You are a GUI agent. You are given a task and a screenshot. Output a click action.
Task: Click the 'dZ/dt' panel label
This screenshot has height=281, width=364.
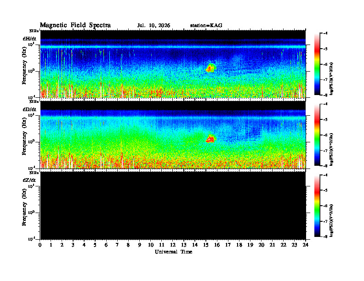click(29, 180)
